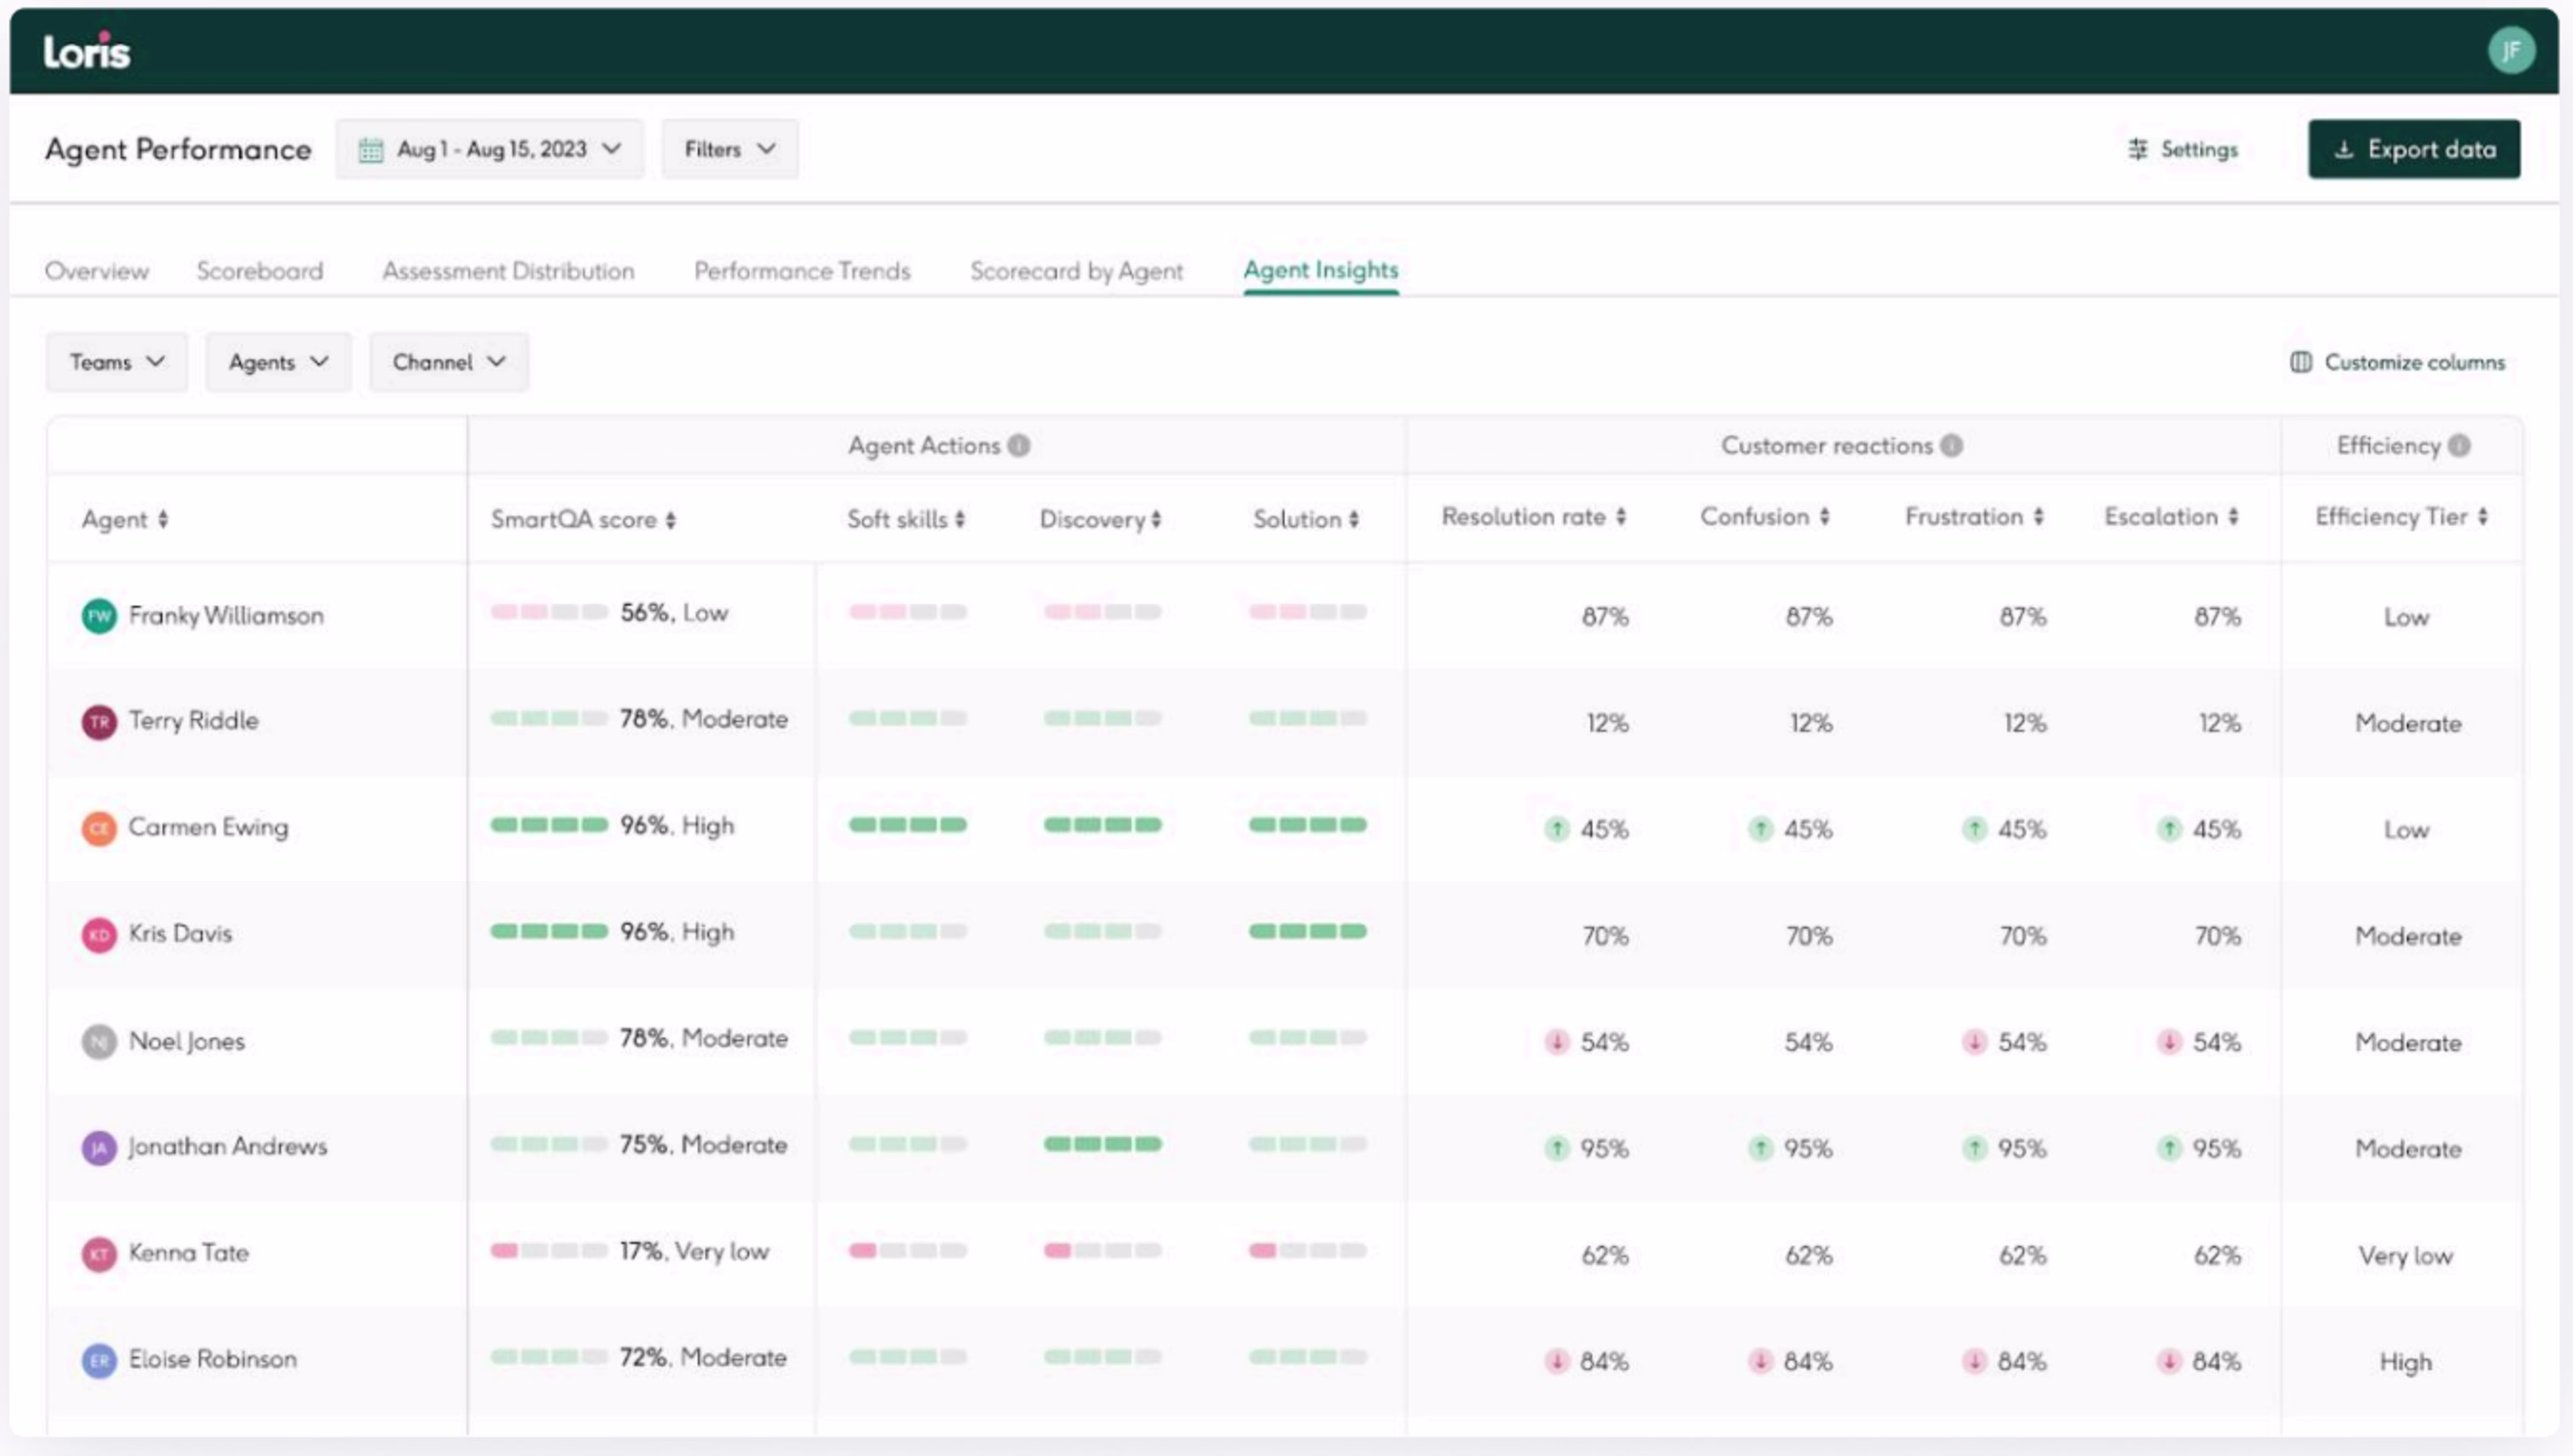The height and width of the screenshot is (1456, 2573).
Task: Click the calendar icon in the date picker
Action: 371,149
